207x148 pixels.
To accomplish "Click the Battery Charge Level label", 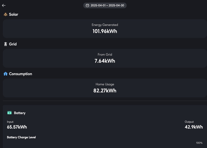I will point(21,137).
